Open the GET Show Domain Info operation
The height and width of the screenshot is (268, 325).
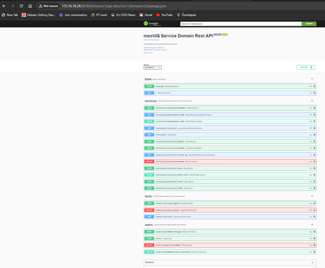pos(230,93)
